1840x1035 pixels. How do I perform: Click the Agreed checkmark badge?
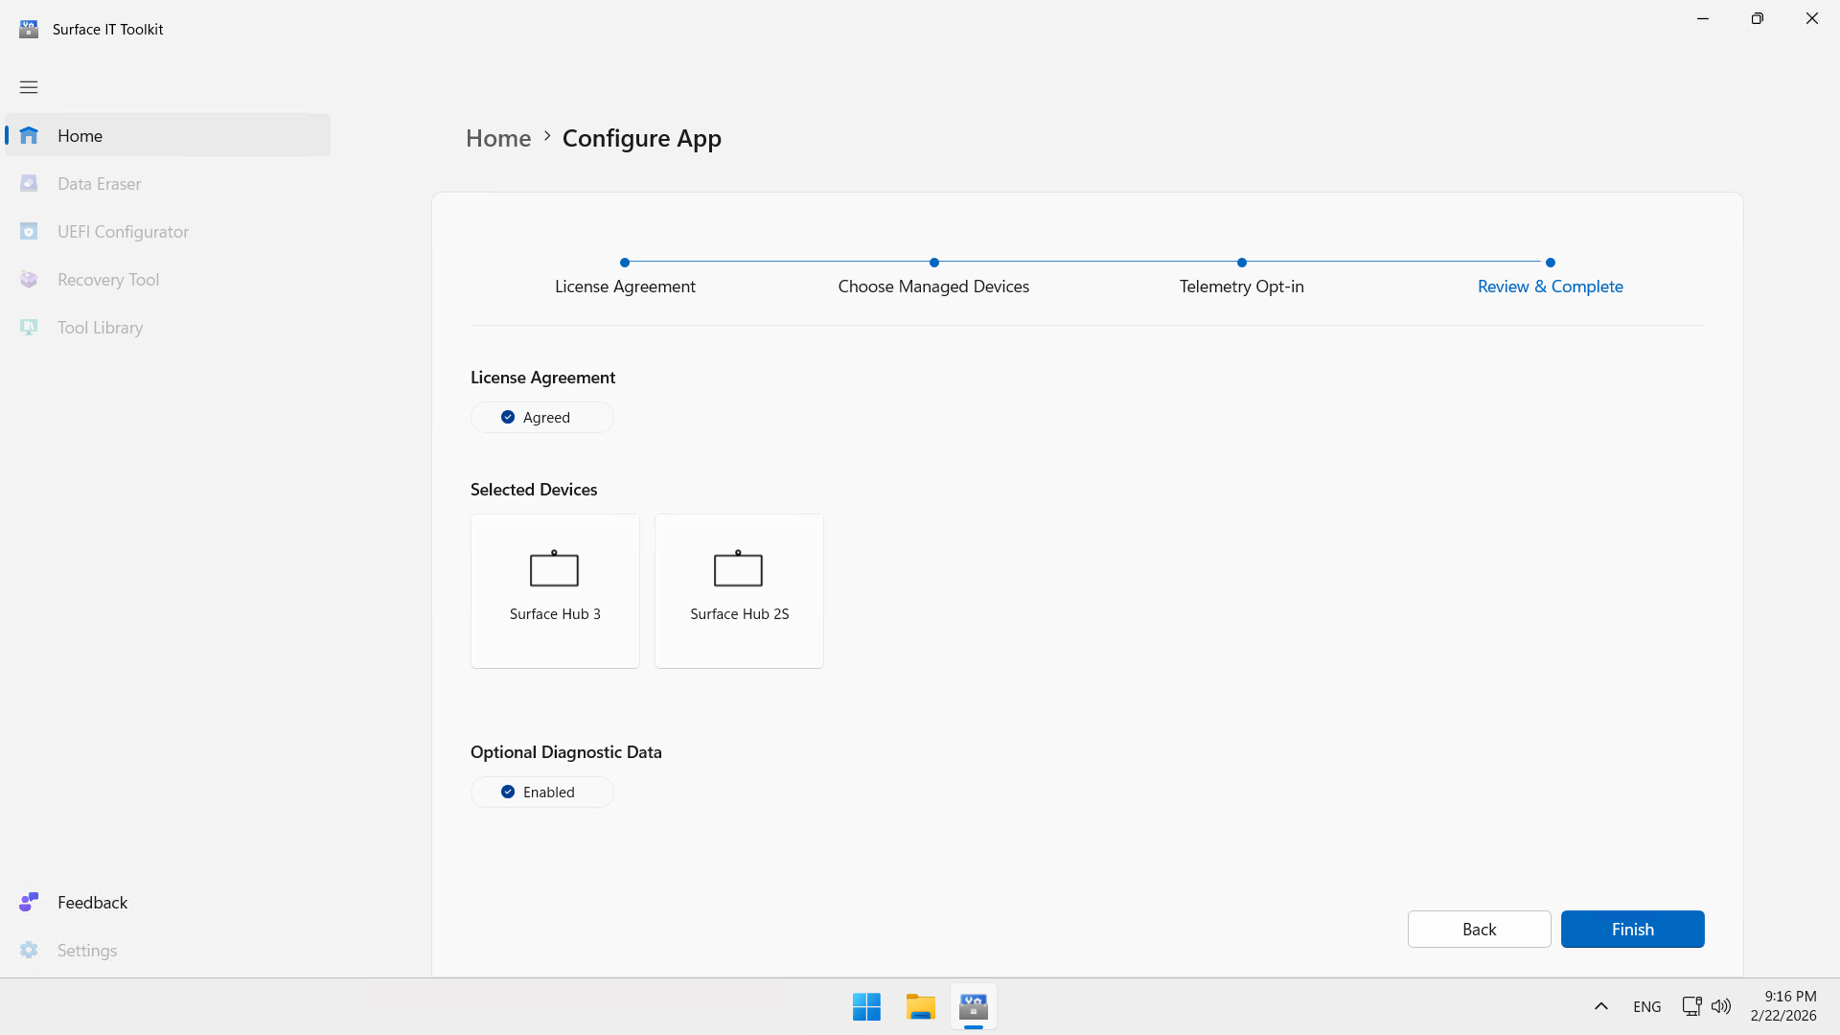coord(508,417)
